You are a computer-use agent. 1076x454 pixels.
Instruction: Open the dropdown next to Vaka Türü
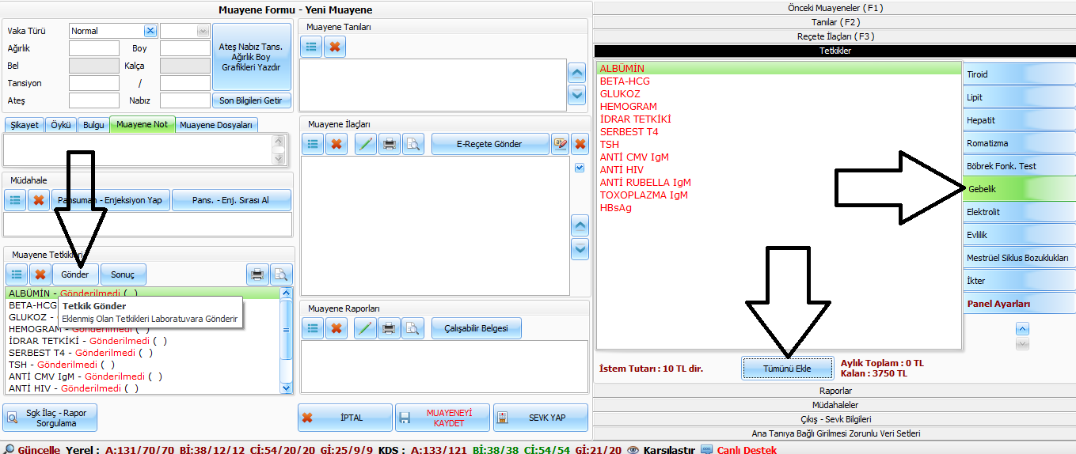click(184, 31)
